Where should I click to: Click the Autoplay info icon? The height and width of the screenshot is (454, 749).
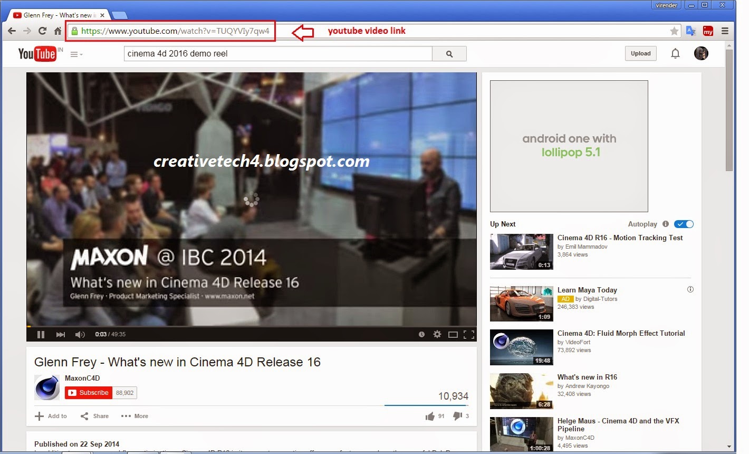point(666,224)
